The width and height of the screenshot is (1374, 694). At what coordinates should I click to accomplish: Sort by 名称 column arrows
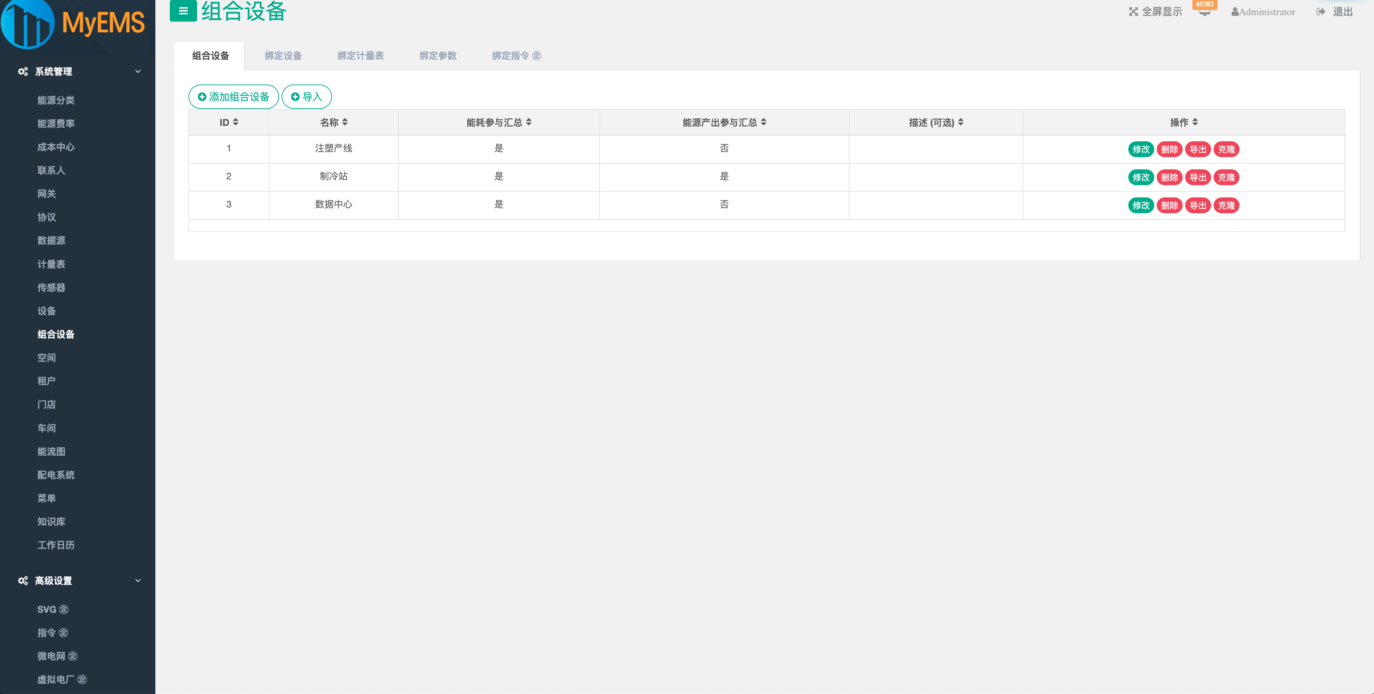click(x=345, y=122)
